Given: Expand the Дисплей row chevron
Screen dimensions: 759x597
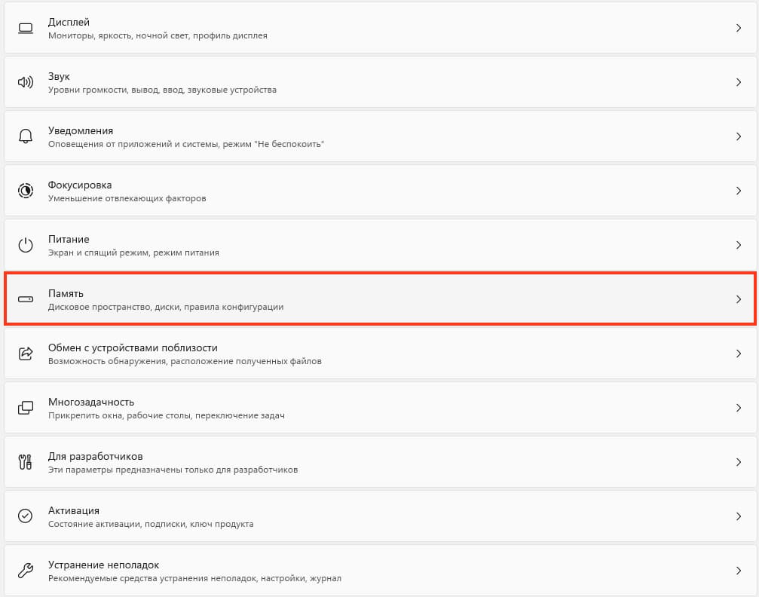Looking at the screenshot, I should coord(739,28).
